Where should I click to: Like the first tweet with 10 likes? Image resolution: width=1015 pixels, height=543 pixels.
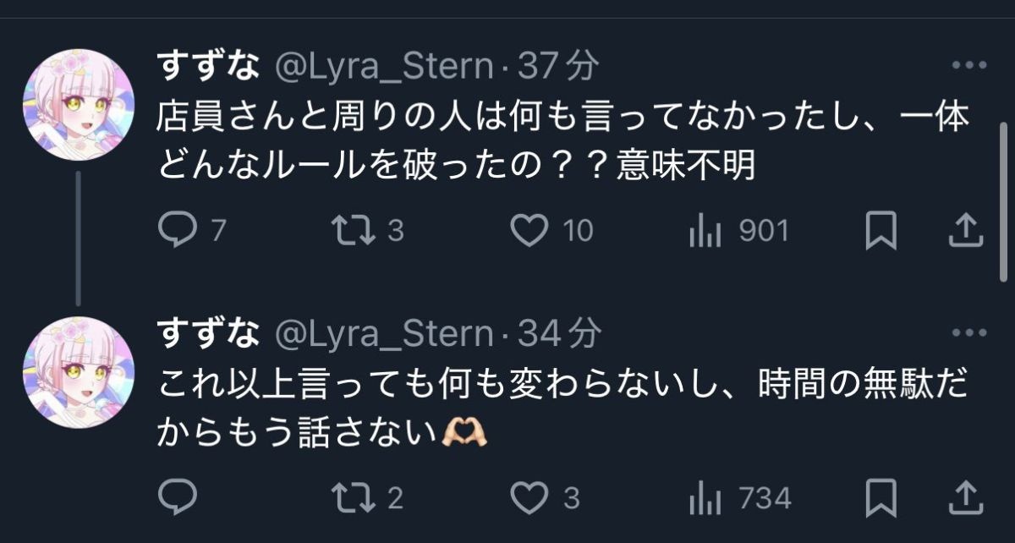[x=531, y=230]
